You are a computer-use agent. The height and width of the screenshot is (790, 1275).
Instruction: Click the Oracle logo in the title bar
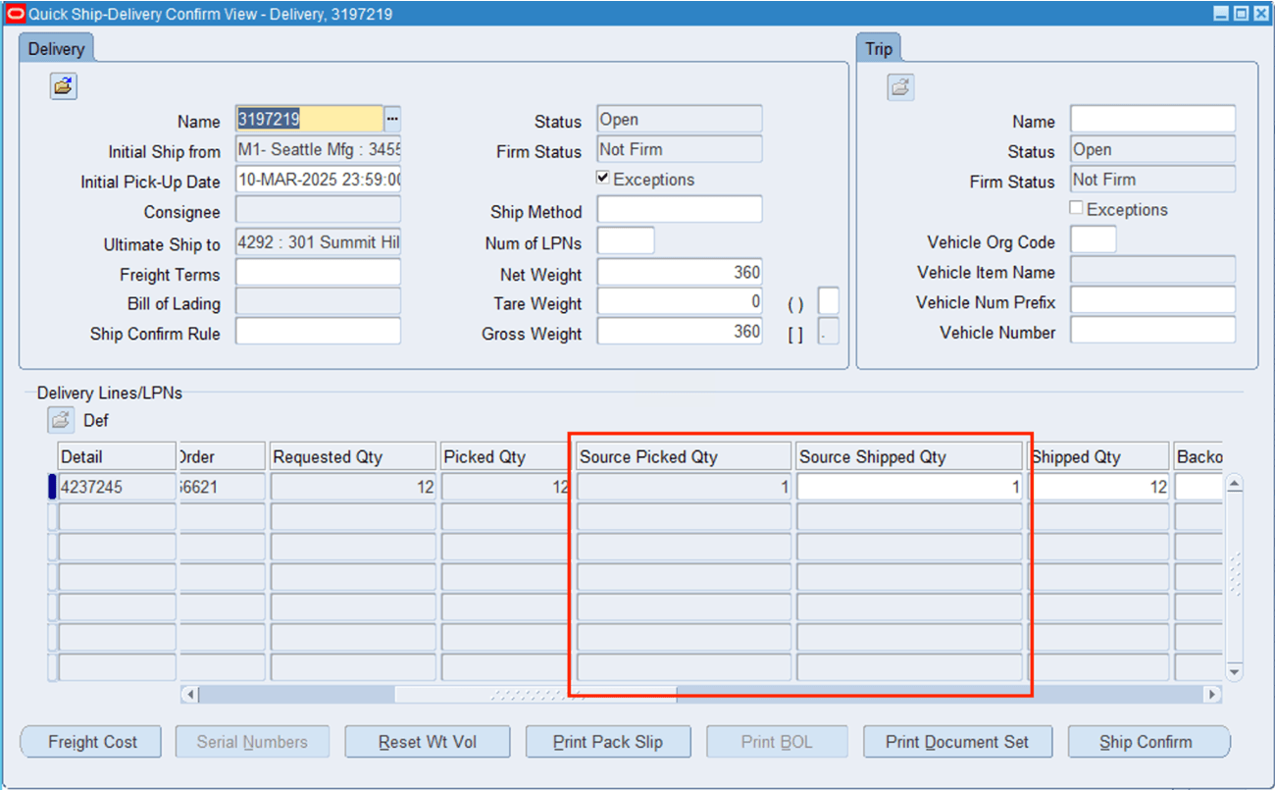16,14
